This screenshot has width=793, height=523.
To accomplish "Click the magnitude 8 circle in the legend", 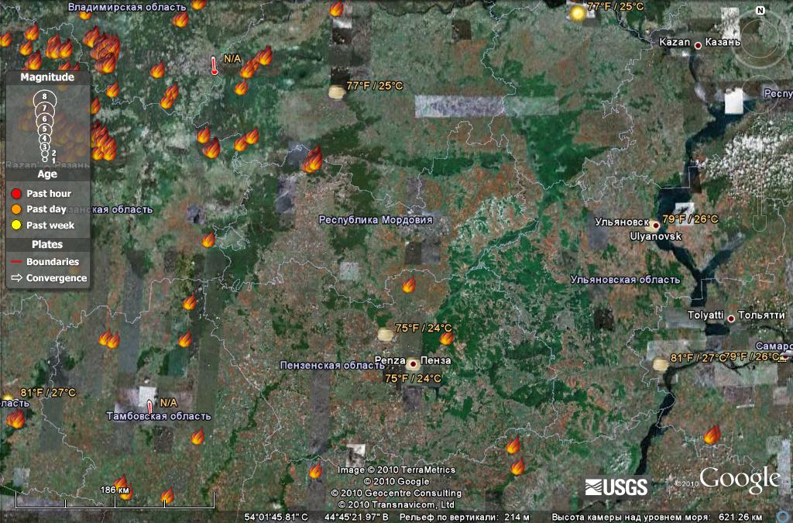I will click(44, 97).
